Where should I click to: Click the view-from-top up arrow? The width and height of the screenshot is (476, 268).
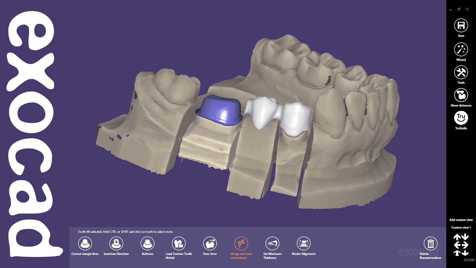(x=457, y=237)
